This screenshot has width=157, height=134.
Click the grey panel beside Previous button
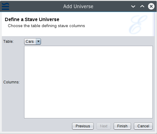37,126
